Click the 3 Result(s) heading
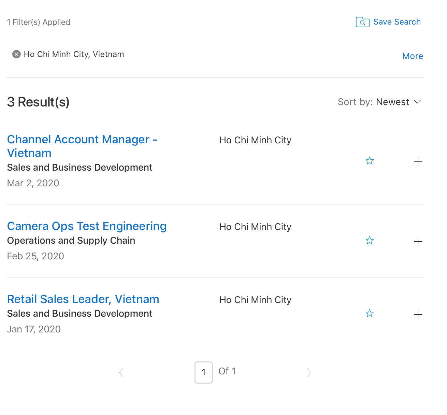The image size is (447, 415). [x=38, y=102]
